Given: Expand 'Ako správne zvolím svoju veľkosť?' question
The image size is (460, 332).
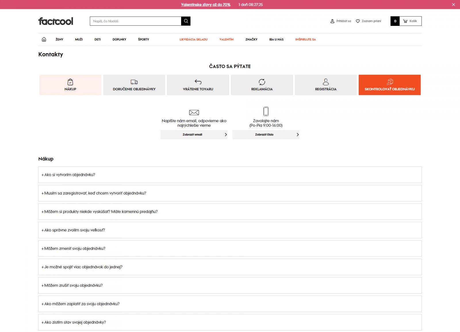Looking at the screenshot, I should click(74, 230).
